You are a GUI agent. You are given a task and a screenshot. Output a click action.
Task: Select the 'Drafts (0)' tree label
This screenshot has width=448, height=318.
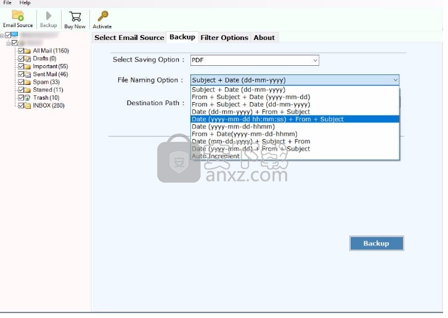click(x=44, y=59)
